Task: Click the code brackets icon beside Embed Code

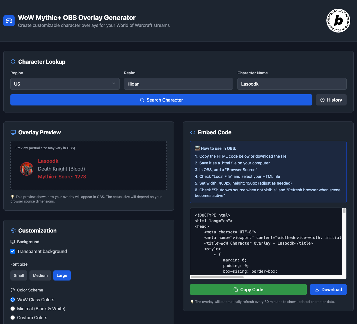Action: pos(193,132)
